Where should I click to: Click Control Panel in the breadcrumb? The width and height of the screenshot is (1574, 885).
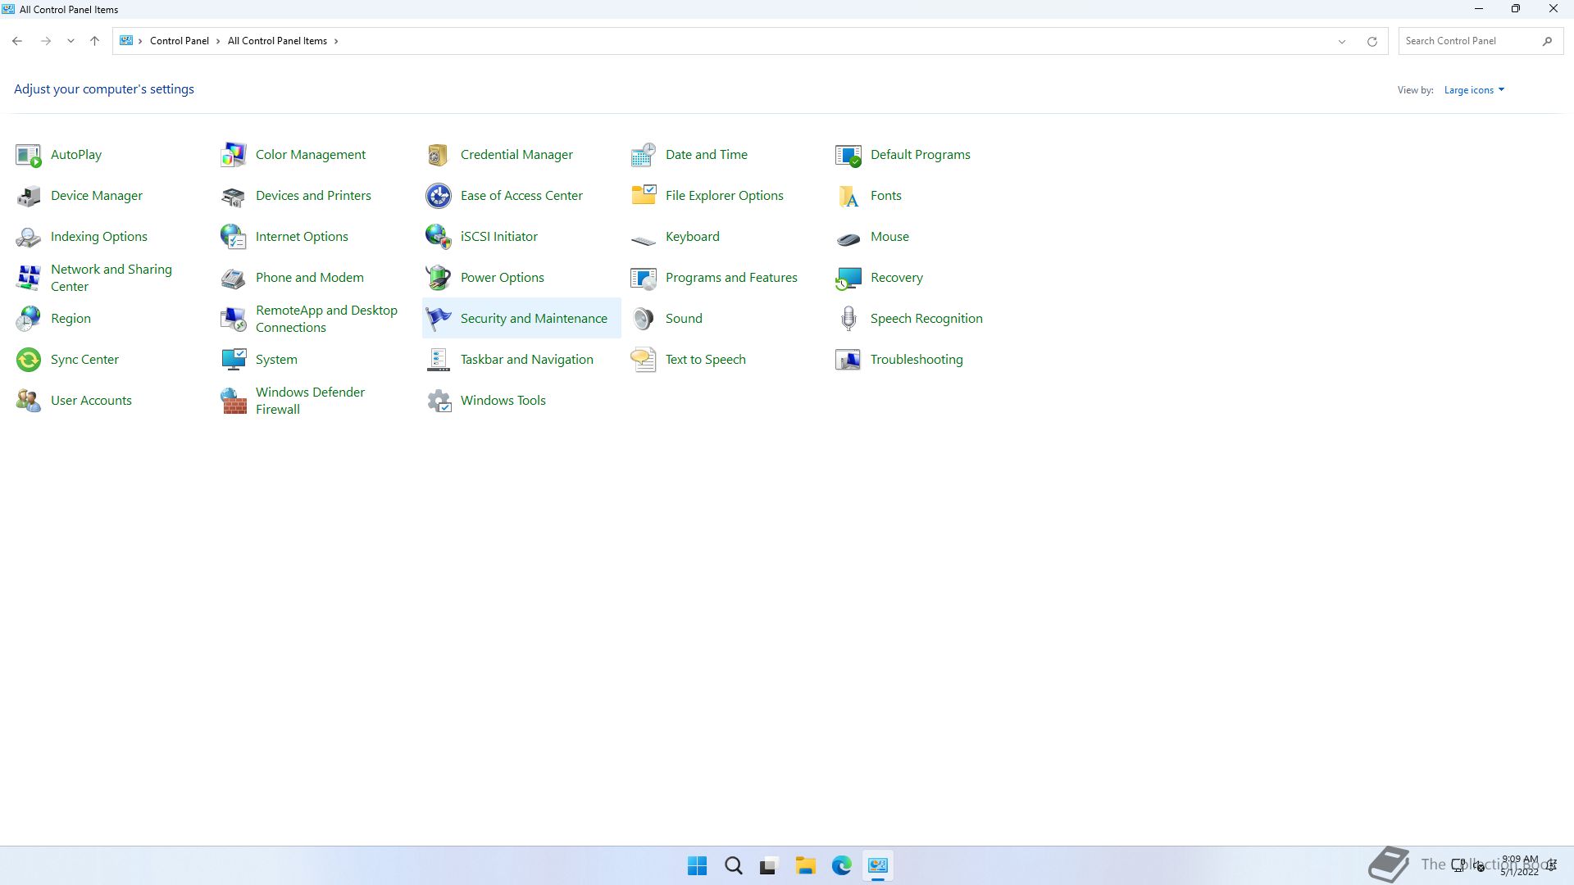[x=179, y=41]
